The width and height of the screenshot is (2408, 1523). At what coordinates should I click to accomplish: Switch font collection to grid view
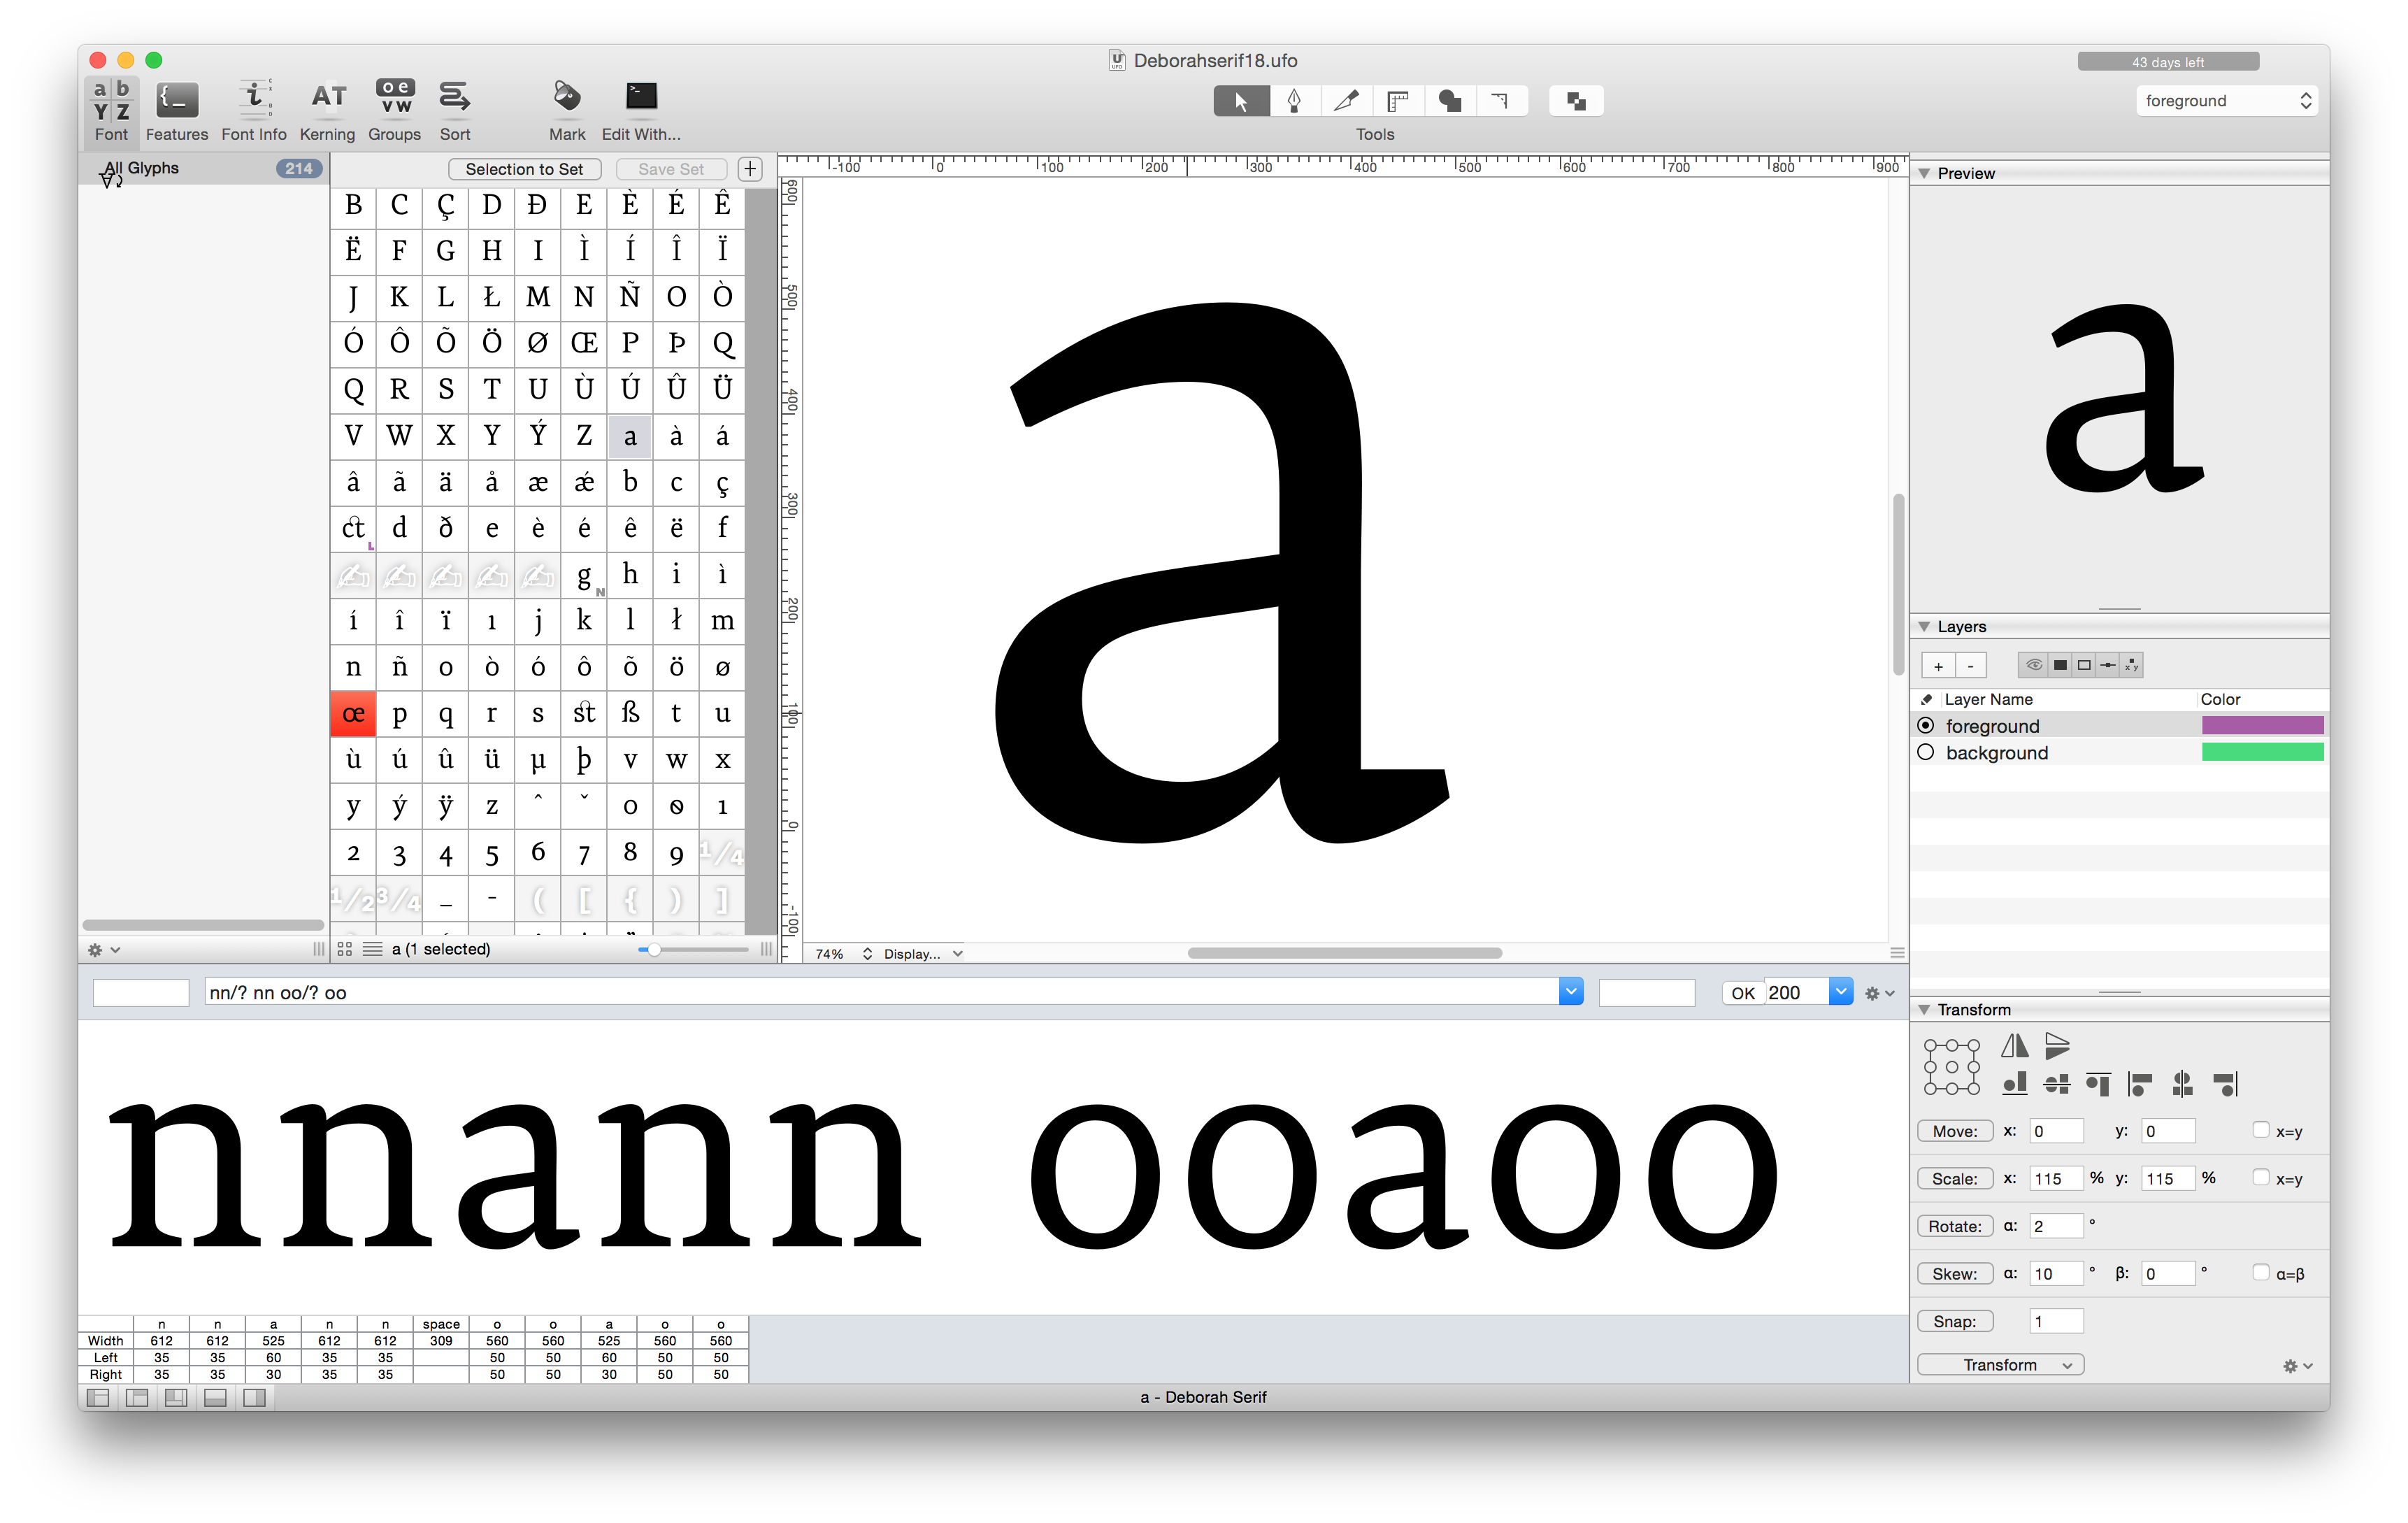pyautogui.click(x=345, y=949)
